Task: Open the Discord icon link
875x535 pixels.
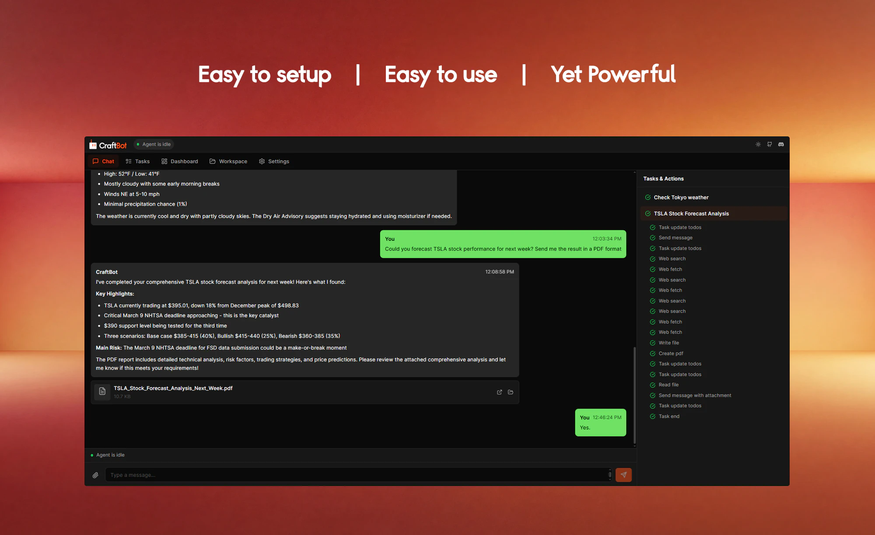Action: 781,144
